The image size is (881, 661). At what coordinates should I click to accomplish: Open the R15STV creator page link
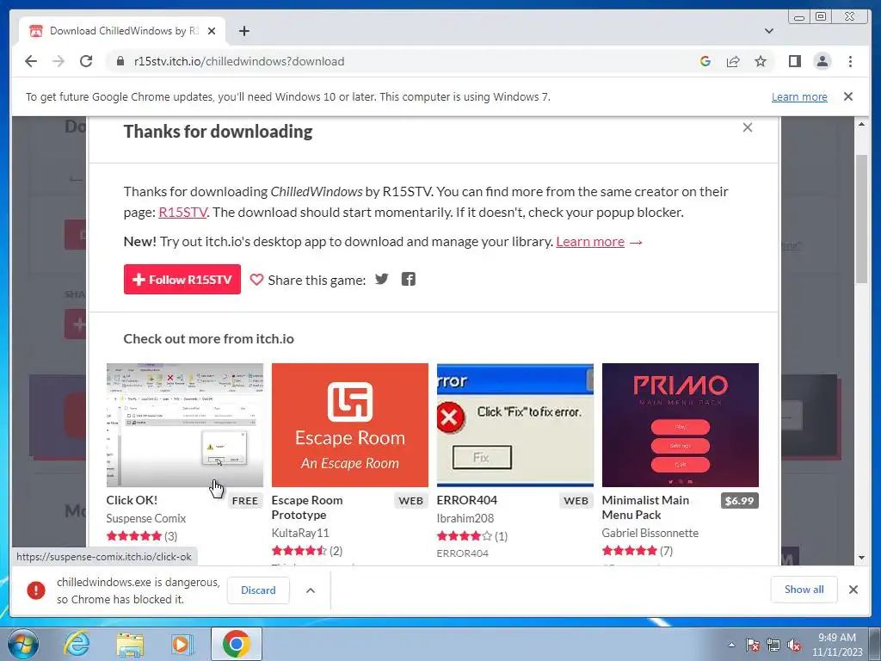(x=182, y=213)
